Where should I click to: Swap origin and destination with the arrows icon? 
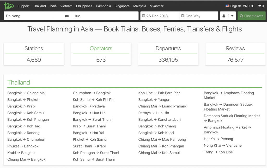(67, 16)
